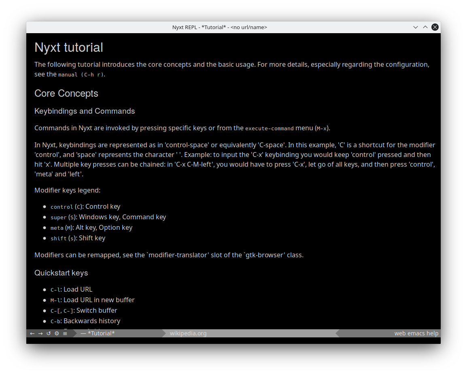Open the buffer list icon in the status bar

(x=65, y=334)
